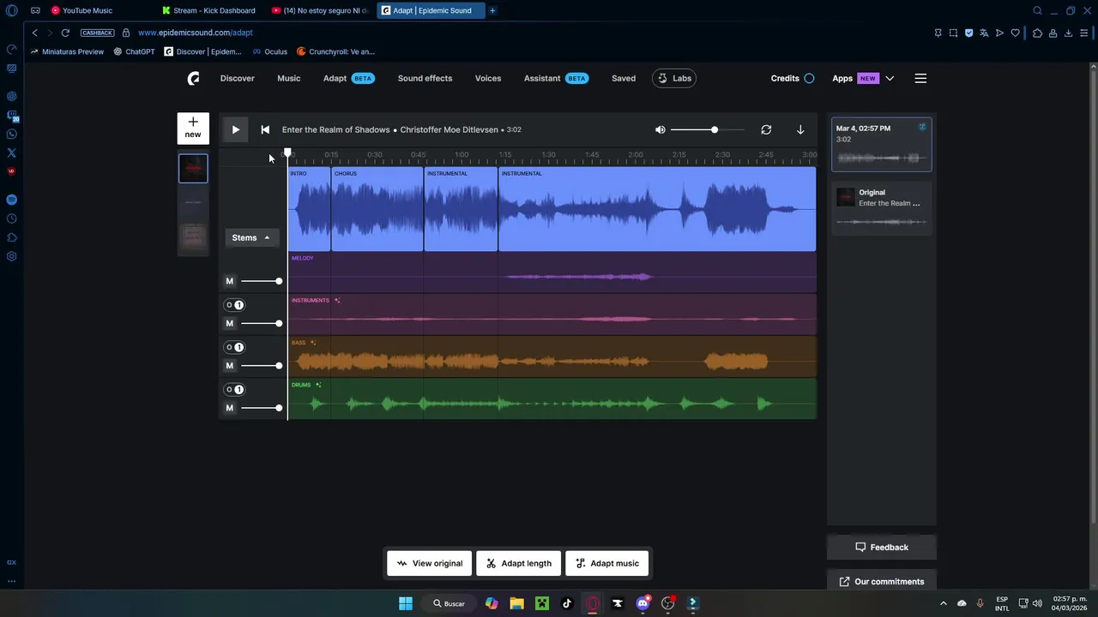Open Discord from Windows taskbar
Screen dimensions: 1098x617
(643, 603)
